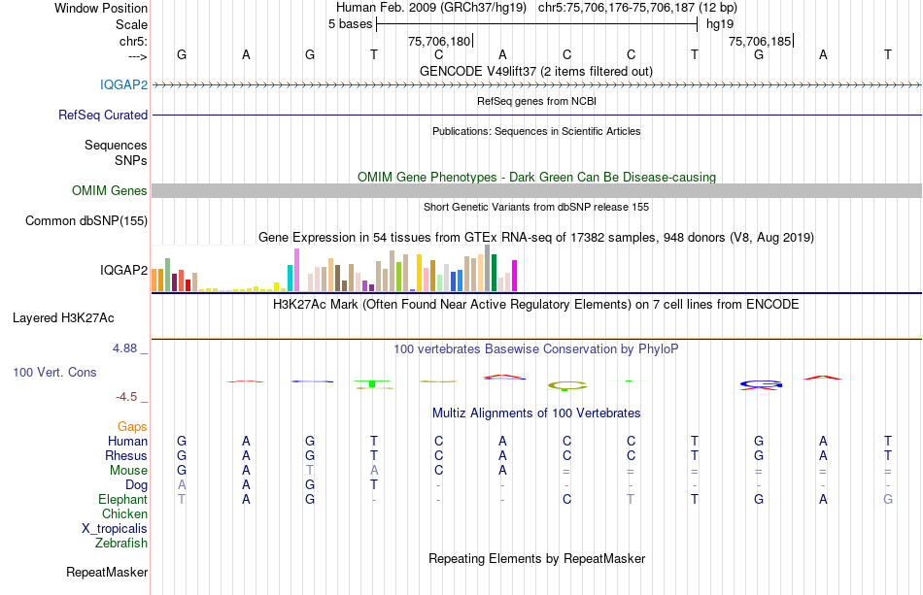Click the chr5: base position label

tap(133, 41)
